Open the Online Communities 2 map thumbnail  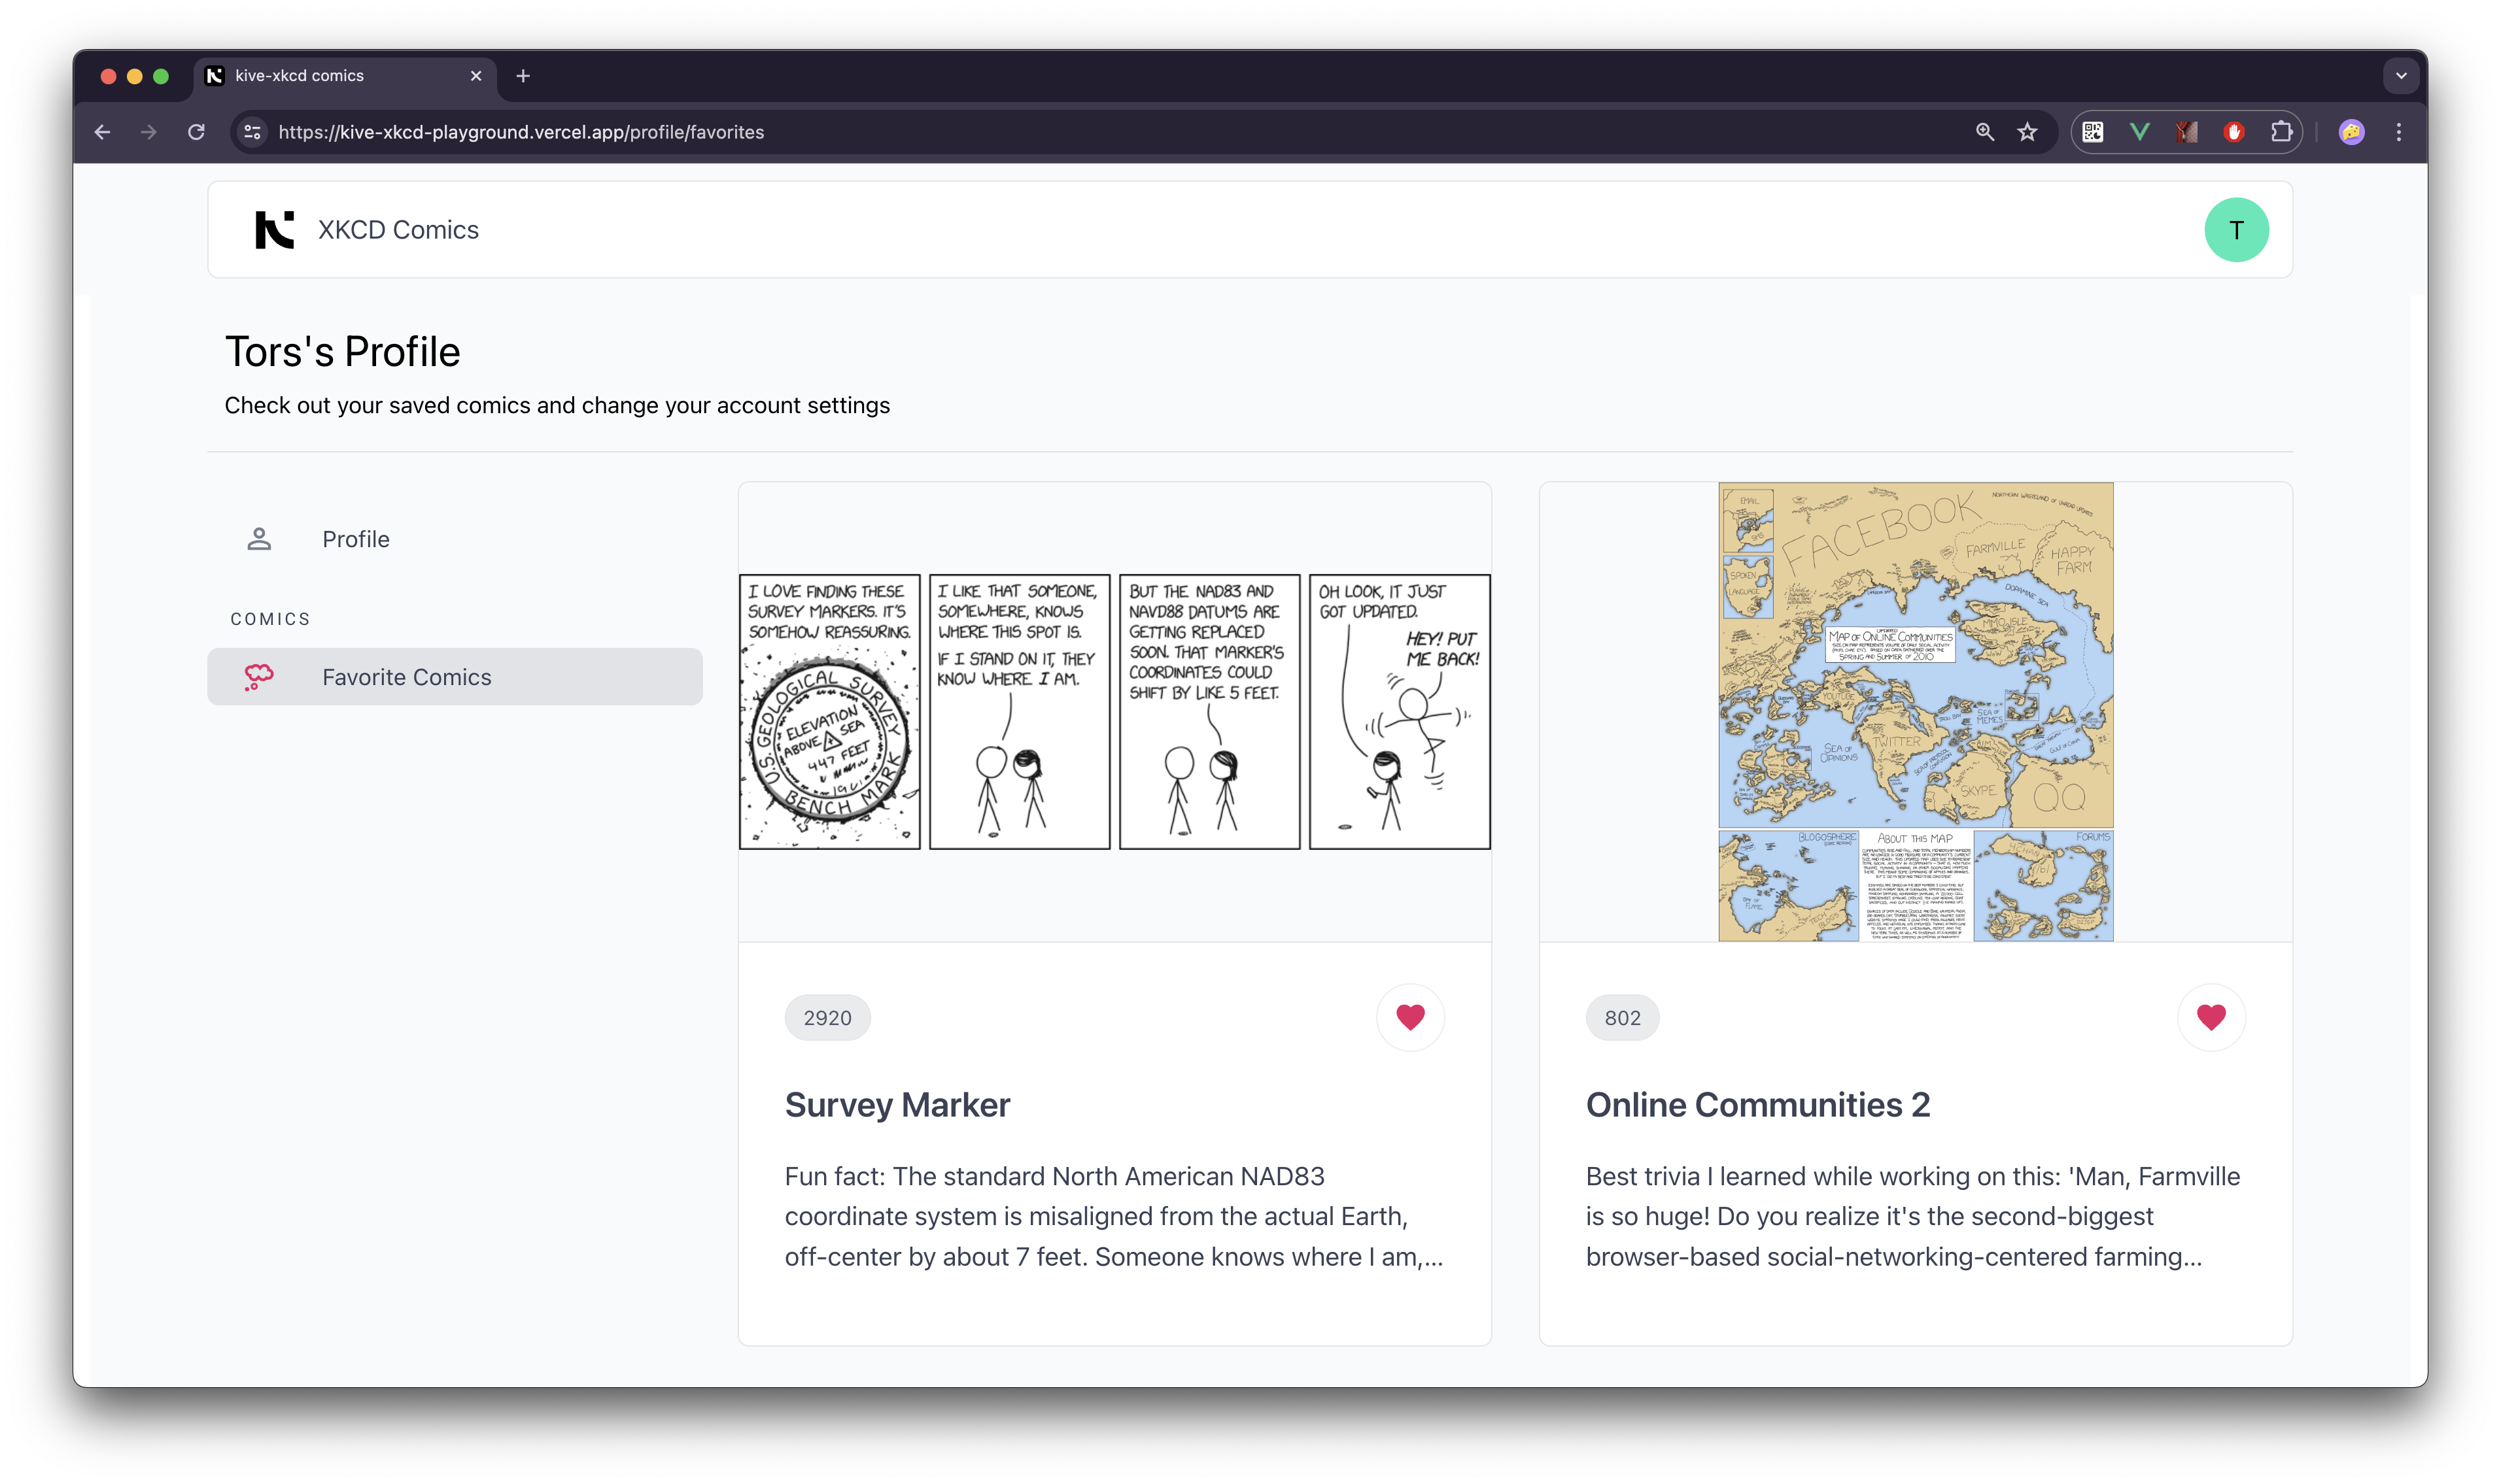coord(1915,711)
